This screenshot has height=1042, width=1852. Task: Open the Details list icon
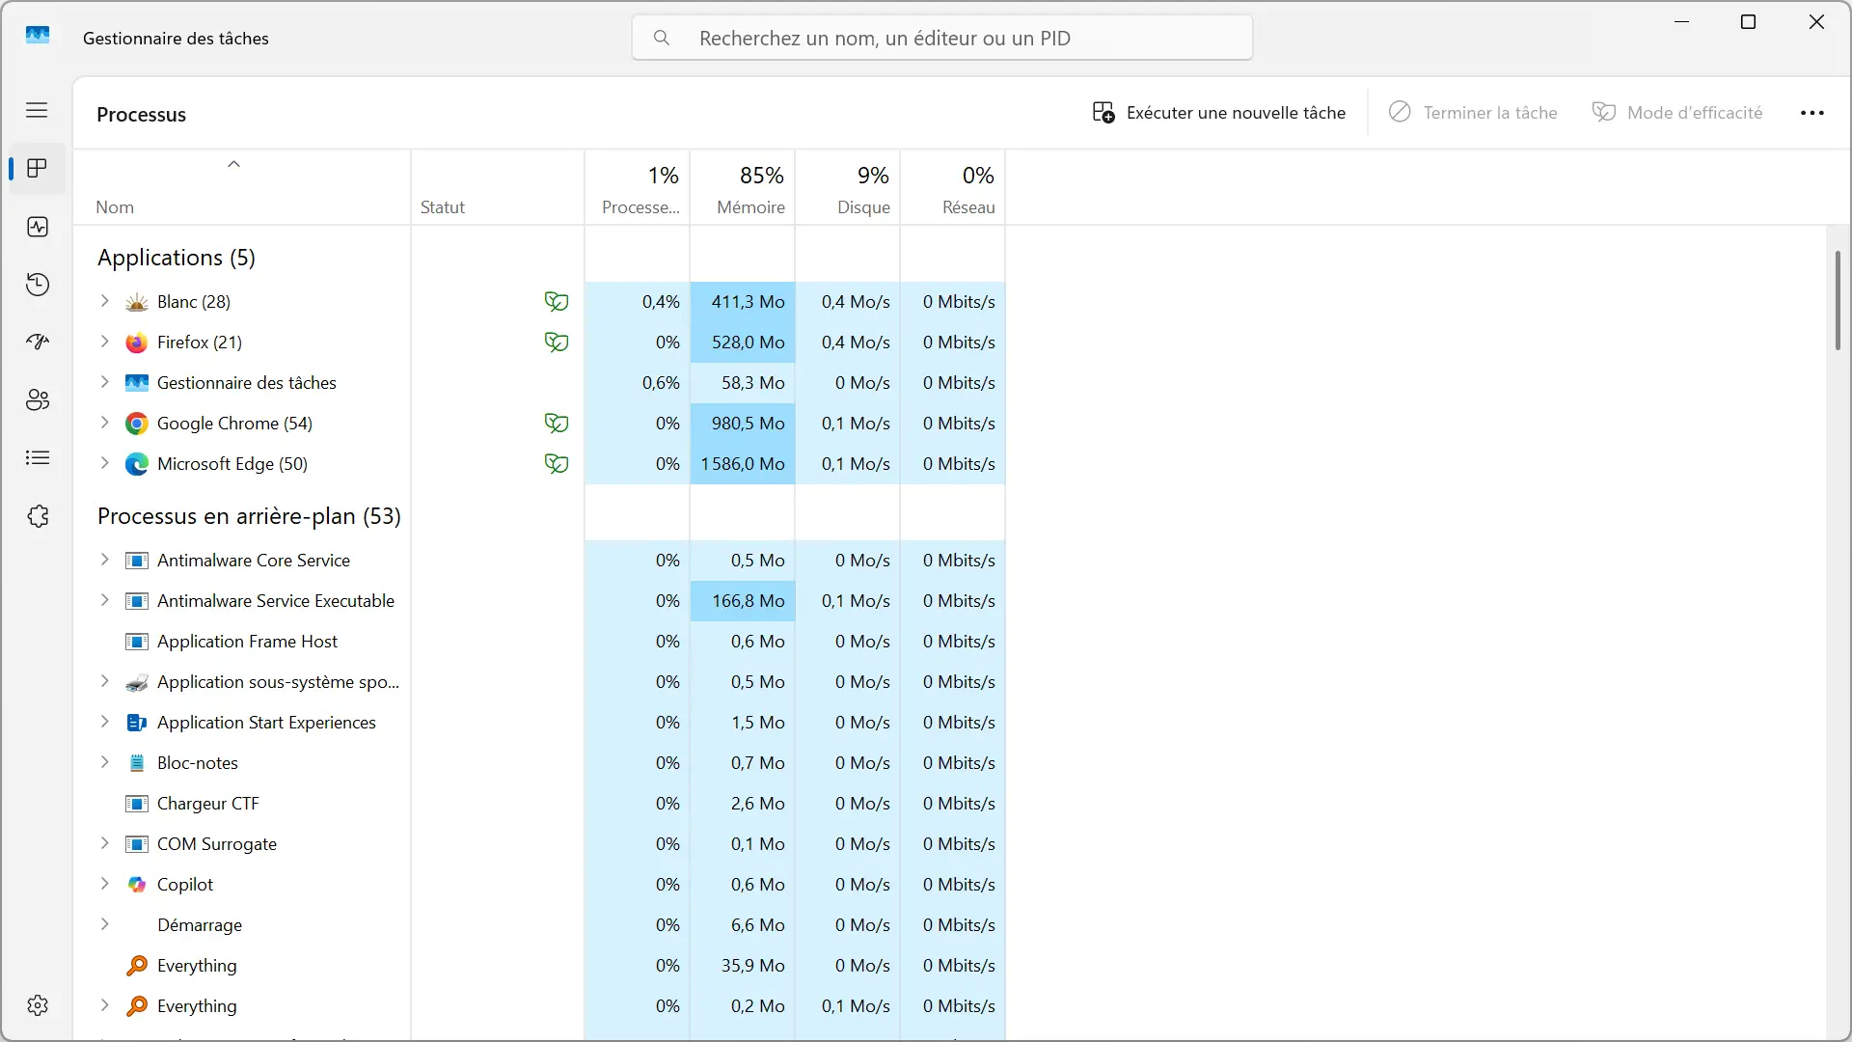tap(38, 458)
